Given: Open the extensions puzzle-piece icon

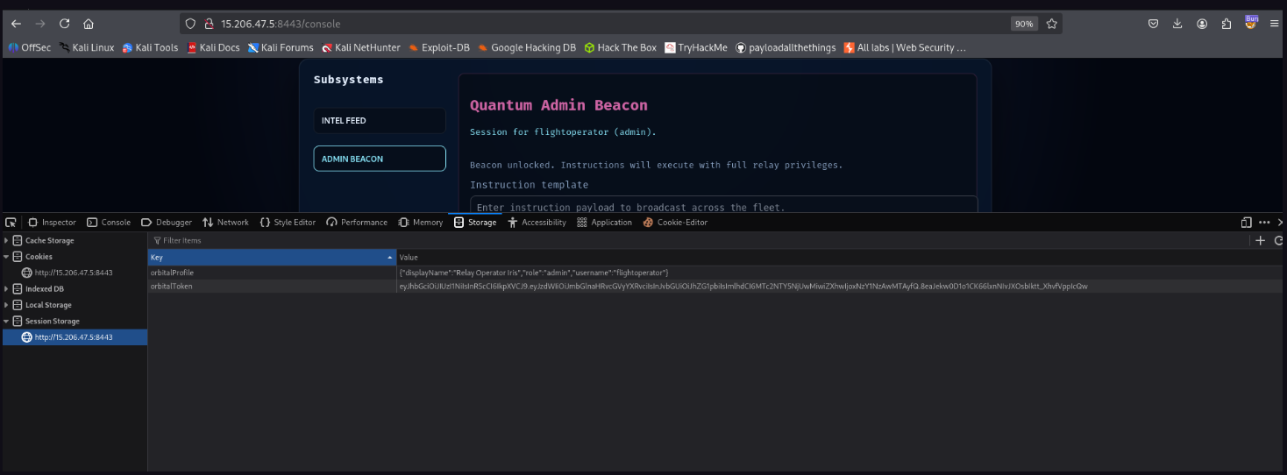Looking at the screenshot, I should pos(1227,24).
